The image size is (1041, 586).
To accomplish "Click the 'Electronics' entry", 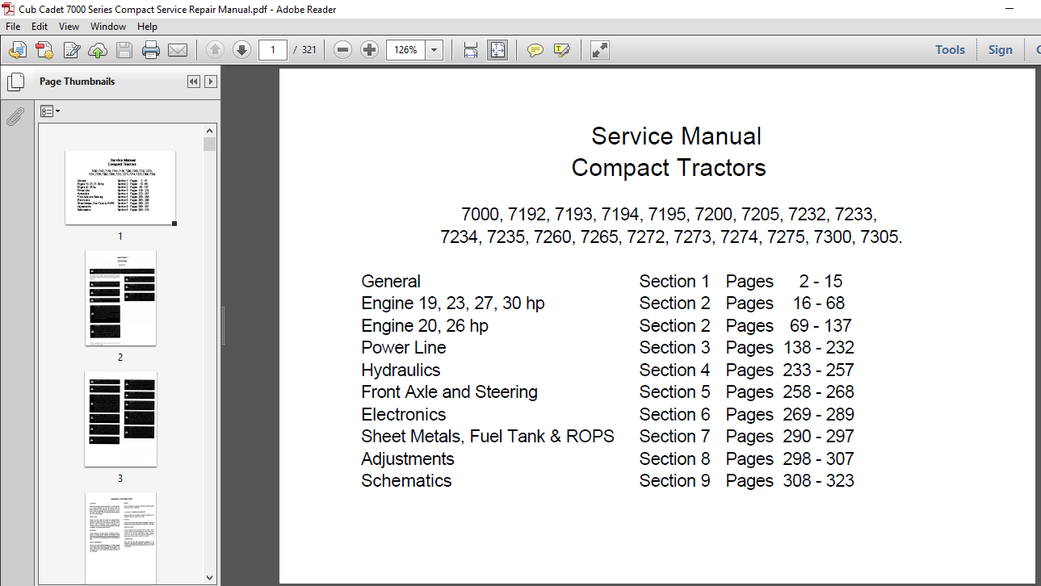I will pyautogui.click(x=404, y=415).
